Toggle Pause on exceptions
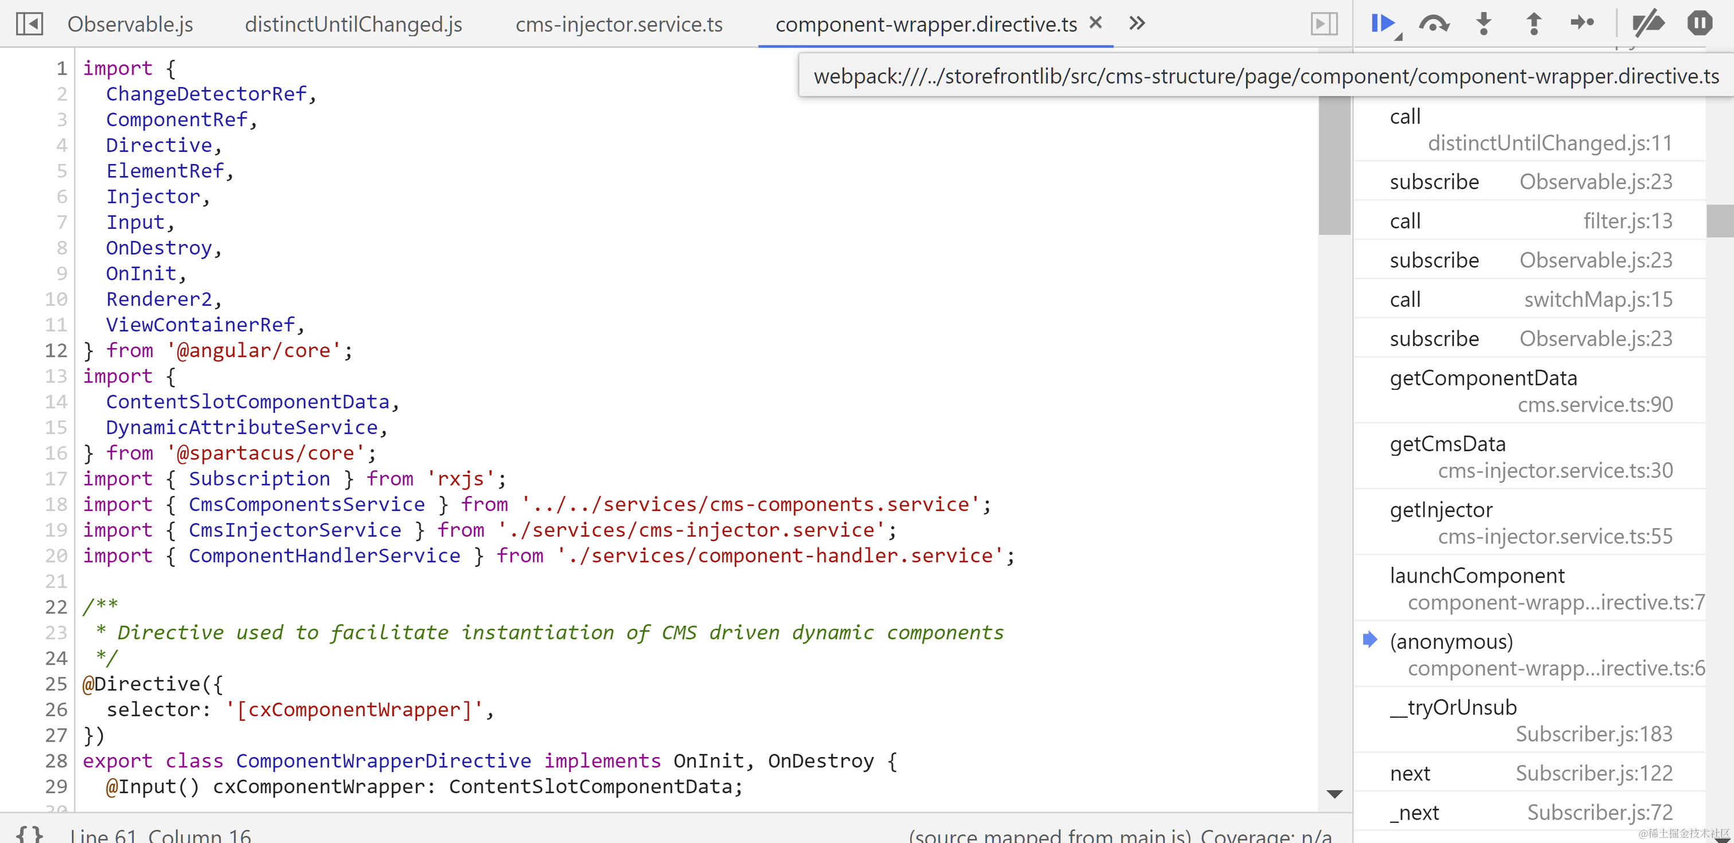Screen dimensions: 1734x843 pos(1699,24)
